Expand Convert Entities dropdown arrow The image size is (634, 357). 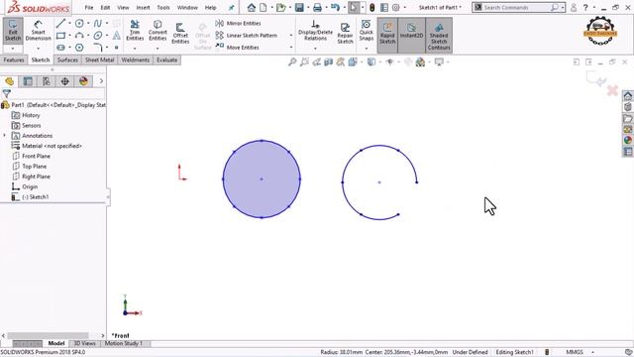pos(158,49)
